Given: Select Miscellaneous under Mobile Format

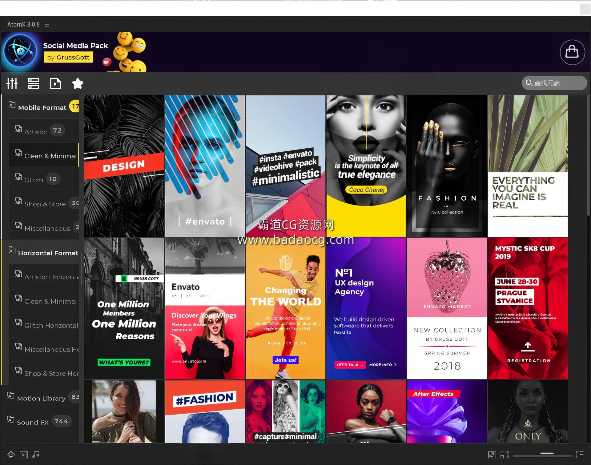Looking at the screenshot, I should [x=44, y=227].
